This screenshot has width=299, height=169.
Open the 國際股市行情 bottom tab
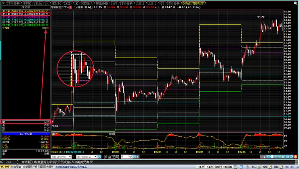[x=46, y=167]
